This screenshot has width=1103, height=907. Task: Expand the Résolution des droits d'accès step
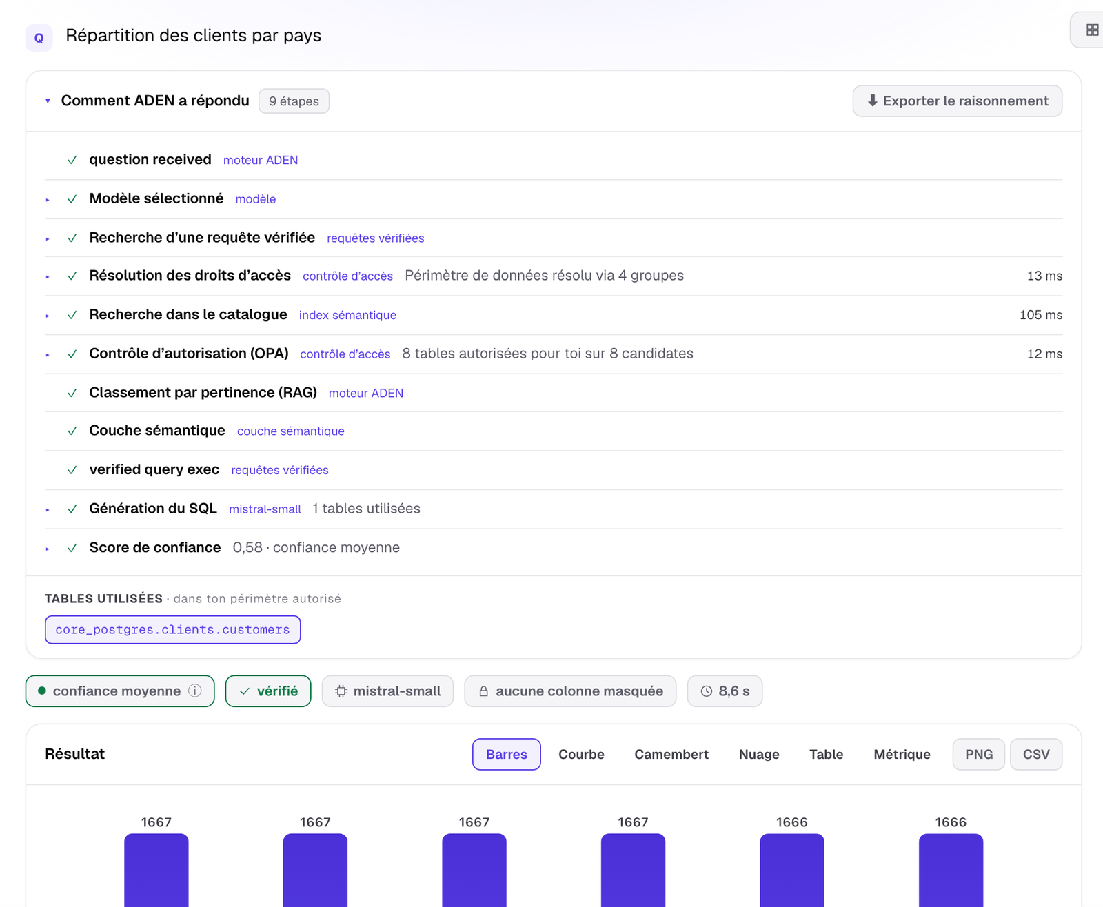48,276
